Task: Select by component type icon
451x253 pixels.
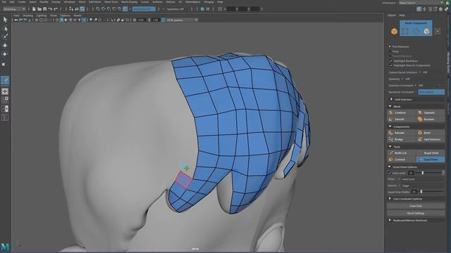Action: 82,9
